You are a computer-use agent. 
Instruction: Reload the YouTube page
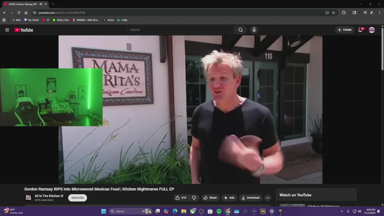19,13
